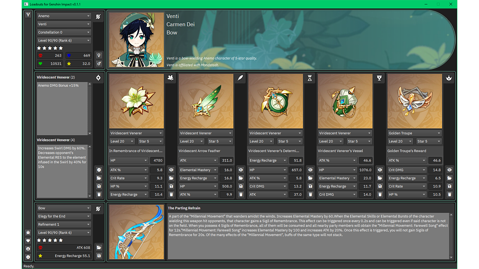Select the female gender symbol button
The height and width of the screenshot is (269, 479).
pyautogui.click(x=99, y=55)
